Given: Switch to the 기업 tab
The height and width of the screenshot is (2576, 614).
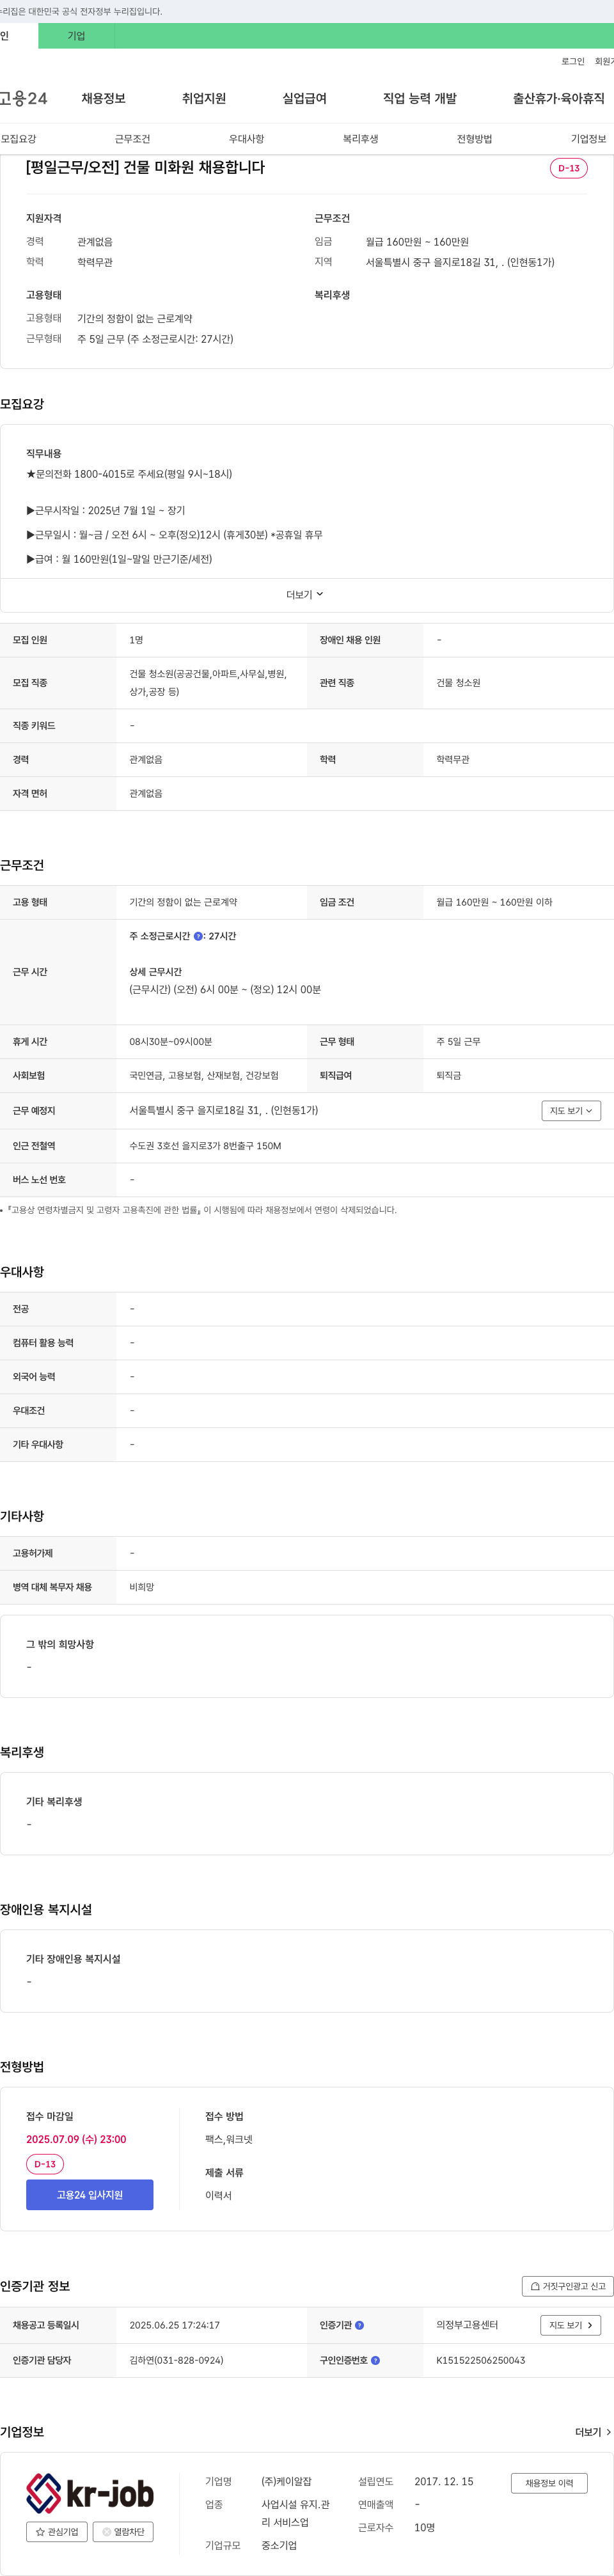Looking at the screenshot, I should pos(76,36).
